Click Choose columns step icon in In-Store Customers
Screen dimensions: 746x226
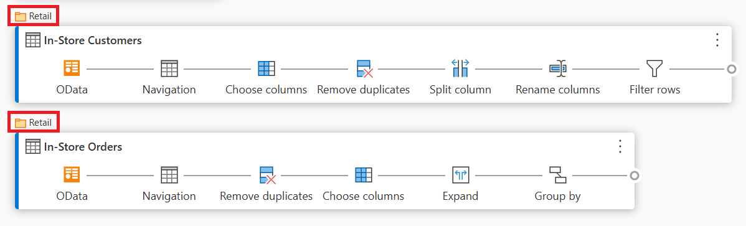[x=266, y=69]
